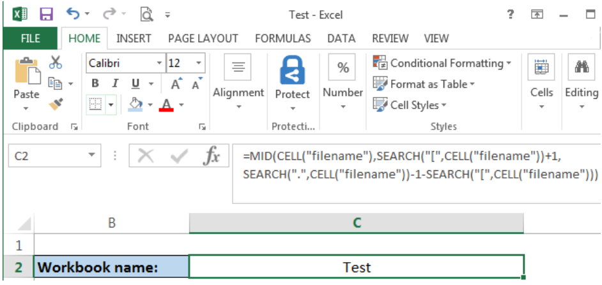Open the FILE menu tab
This screenshot has height=285, width=602.
point(30,38)
